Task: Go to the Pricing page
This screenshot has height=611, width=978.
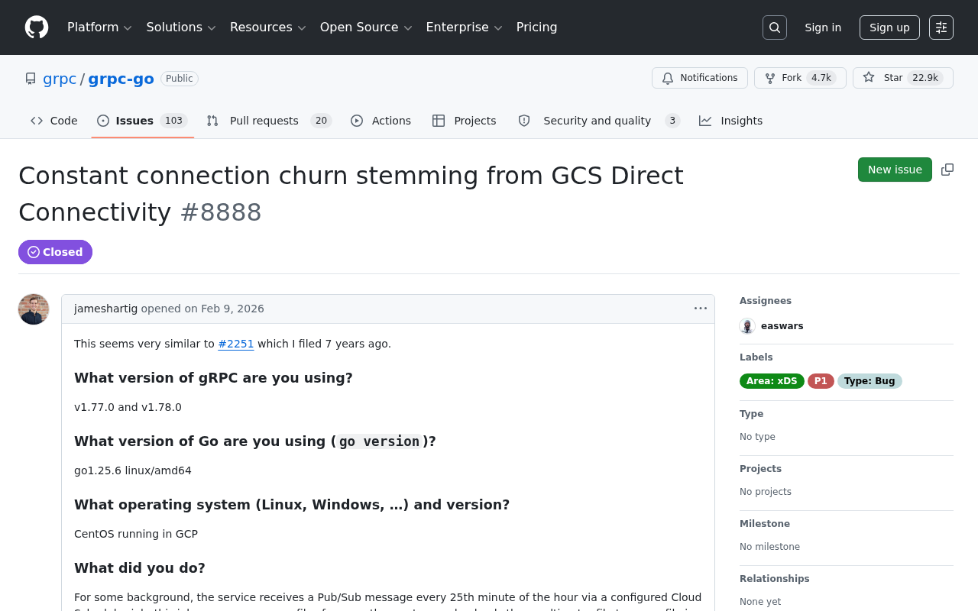Action: point(537,27)
